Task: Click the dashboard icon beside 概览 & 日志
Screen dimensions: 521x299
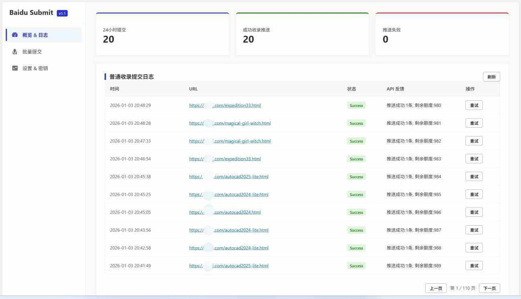Action: pyautogui.click(x=15, y=35)
